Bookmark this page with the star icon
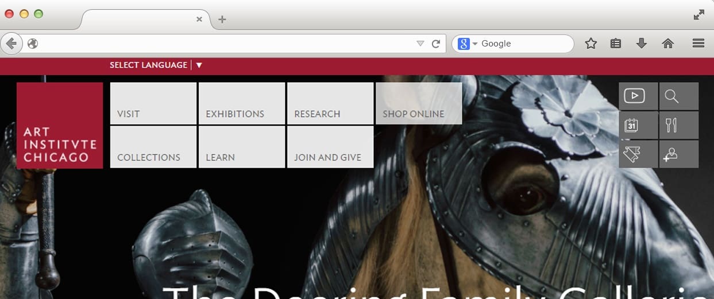714x299 pixels. coord(591,44)
